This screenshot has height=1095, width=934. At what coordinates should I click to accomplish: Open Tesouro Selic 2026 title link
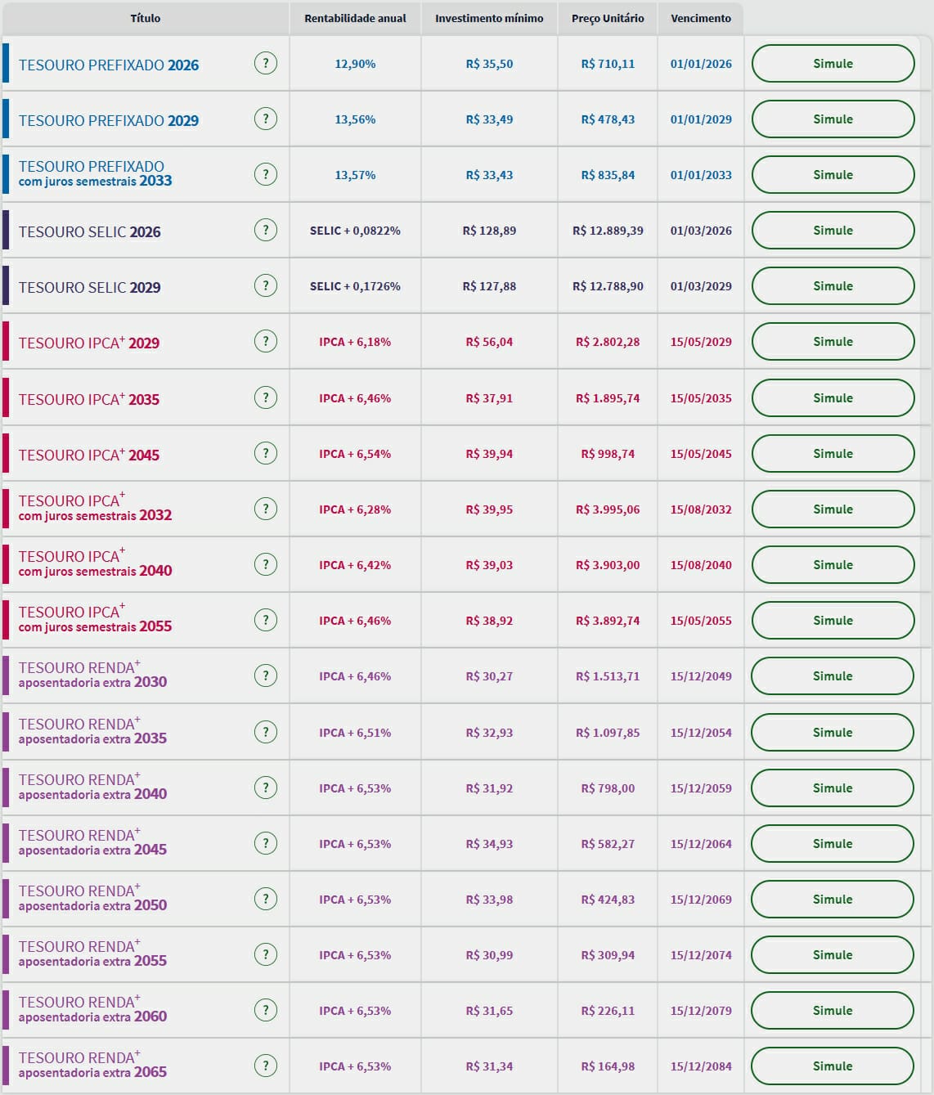click(90, 232)
